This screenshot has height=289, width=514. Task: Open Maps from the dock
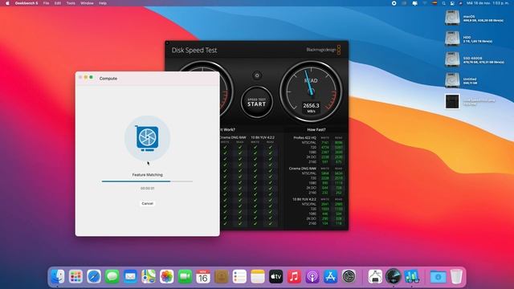pos(149,277)
